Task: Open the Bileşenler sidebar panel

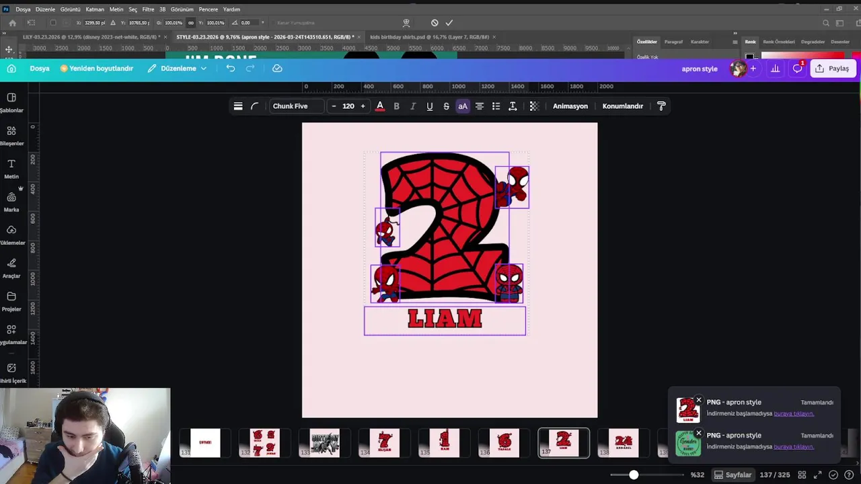Action: coord(11,135)
